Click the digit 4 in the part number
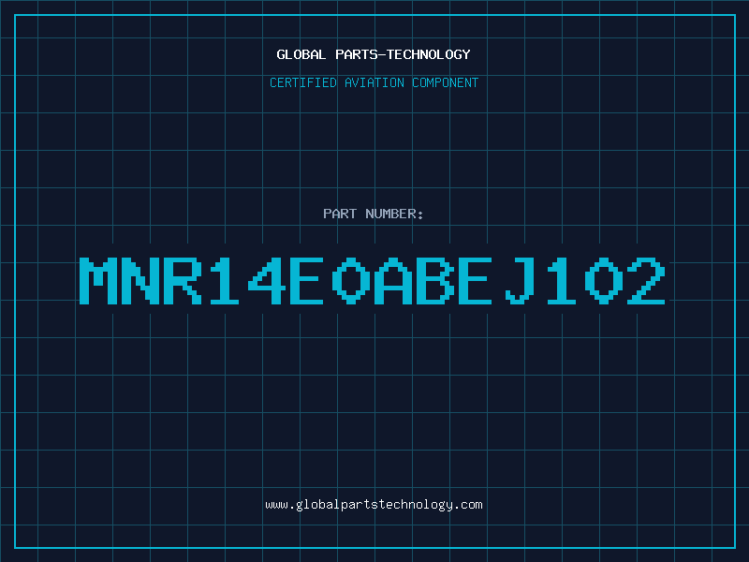 [x=267, y=281]
